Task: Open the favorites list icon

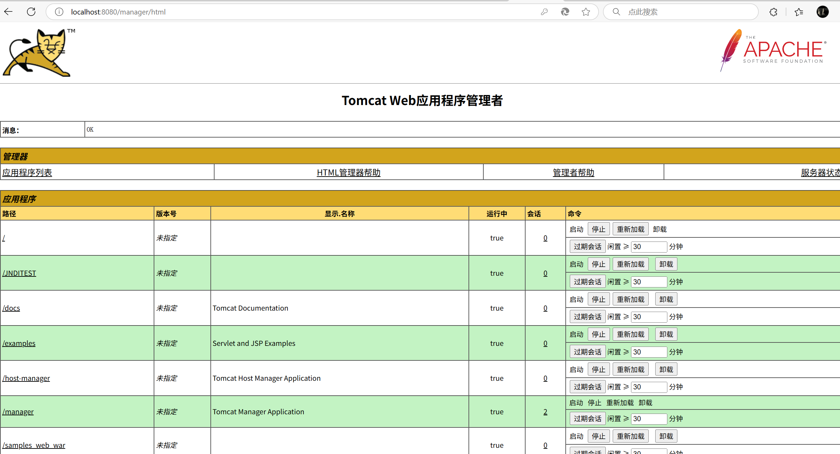Action: point(799,12)
